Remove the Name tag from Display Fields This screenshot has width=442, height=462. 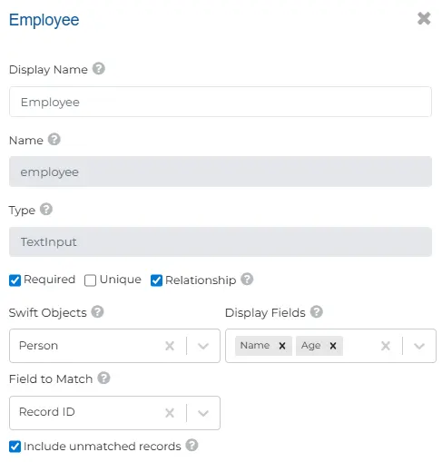(282, 346)
